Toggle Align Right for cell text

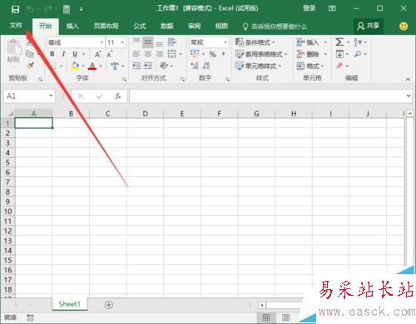(x=159, y=54)
